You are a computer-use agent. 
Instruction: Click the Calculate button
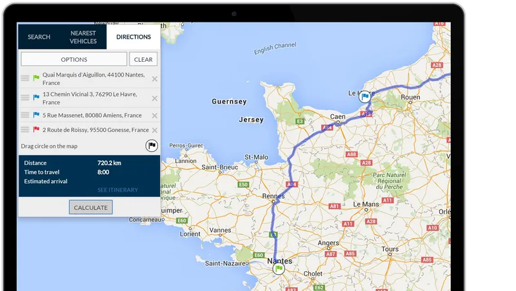(x=91, y=207)
